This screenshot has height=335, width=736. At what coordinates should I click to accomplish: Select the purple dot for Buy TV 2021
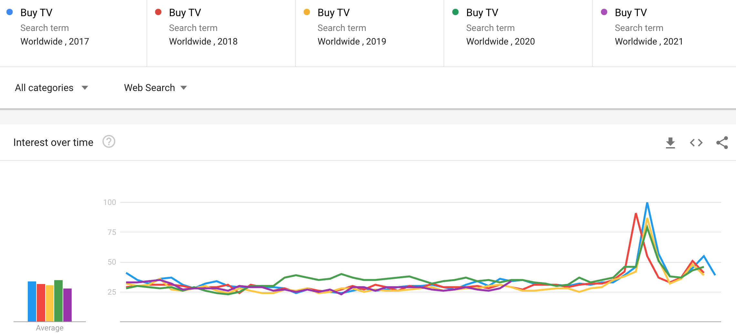tap(604, 12)
